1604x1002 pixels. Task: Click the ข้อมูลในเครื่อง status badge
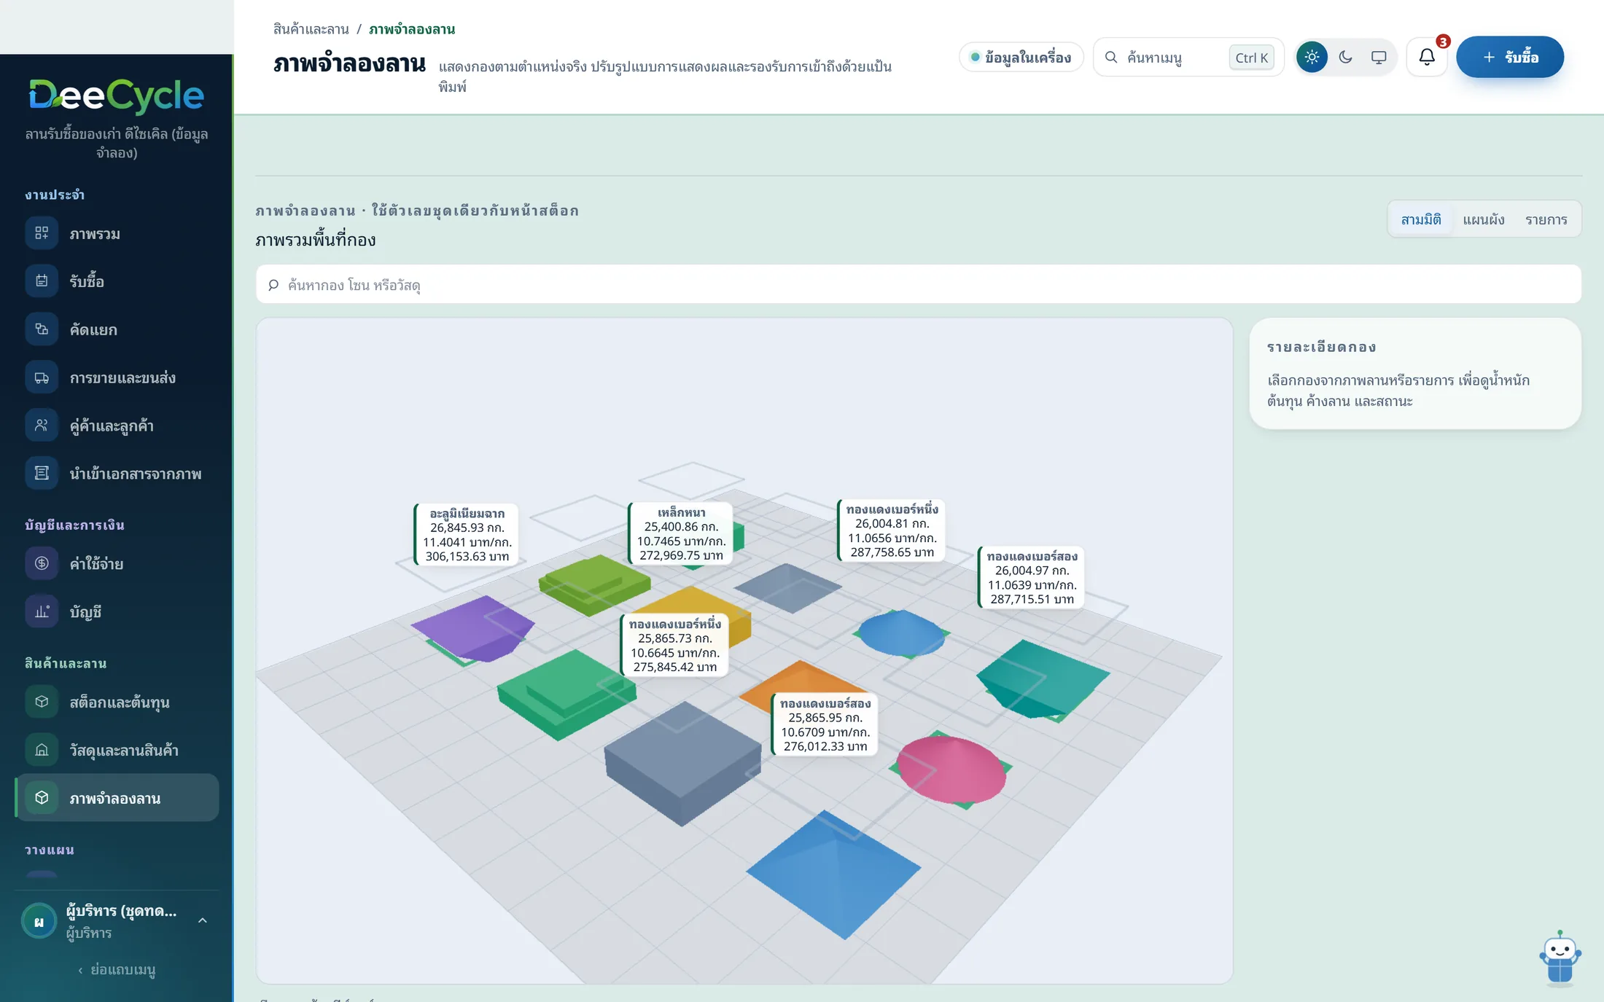pyautogui.click(x=1021, y=57)
